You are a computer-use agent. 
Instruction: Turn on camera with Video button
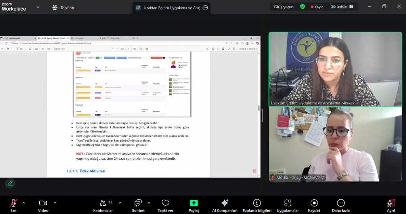click(43, 203)
